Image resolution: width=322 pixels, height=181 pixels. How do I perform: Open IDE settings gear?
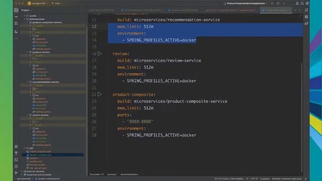(307, 4)
